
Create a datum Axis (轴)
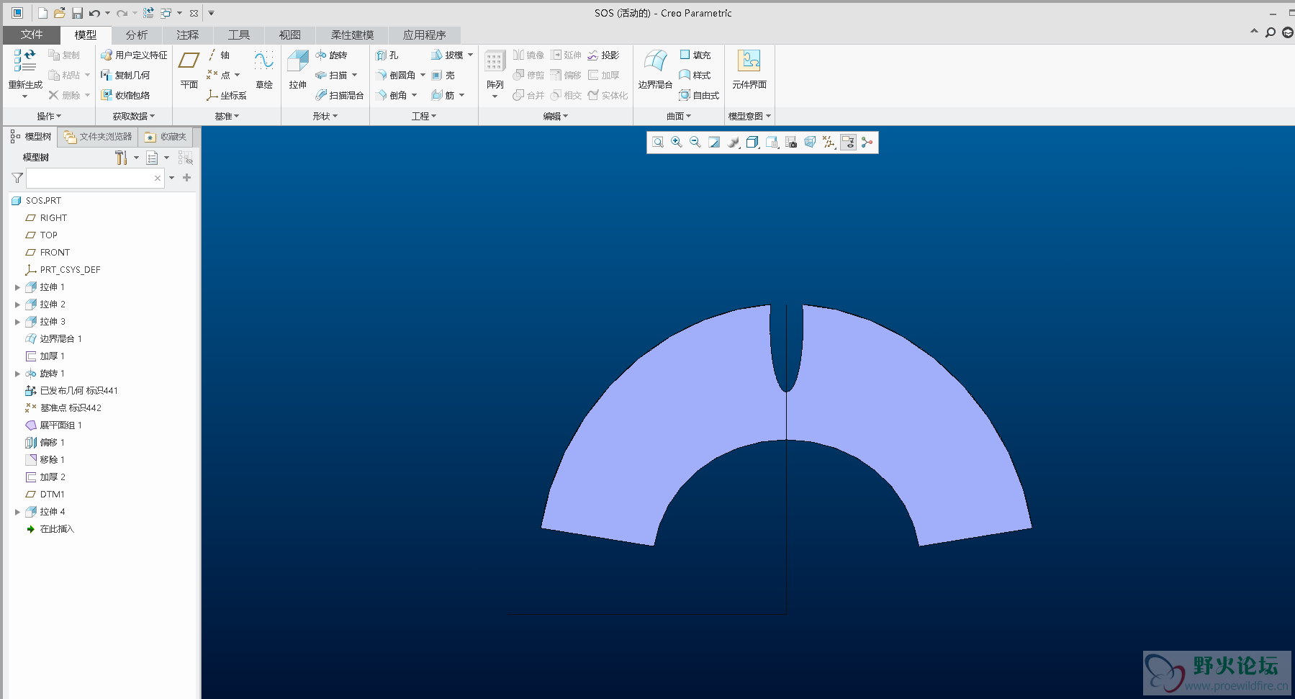(x=218, y=55)
